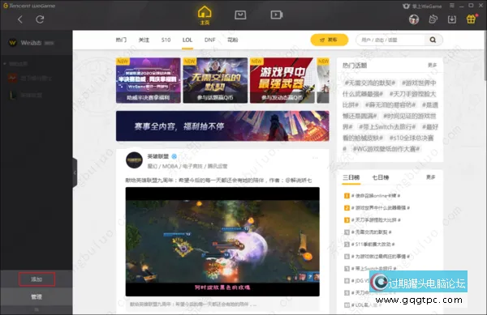
Task: Open ranking item 3 天刀手游捏脸大比拼
Action: (x=373, y=220)
